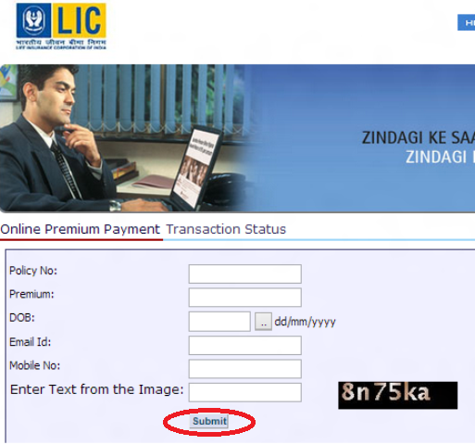Click the Hindi tagline under LIC logo

pyautogui.click(x=61, y=42)
